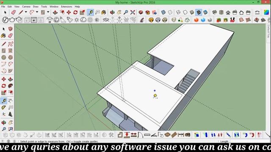Screen dimensions: 271x152
Task: Open the Edit menu
Action: coord(9,7)
